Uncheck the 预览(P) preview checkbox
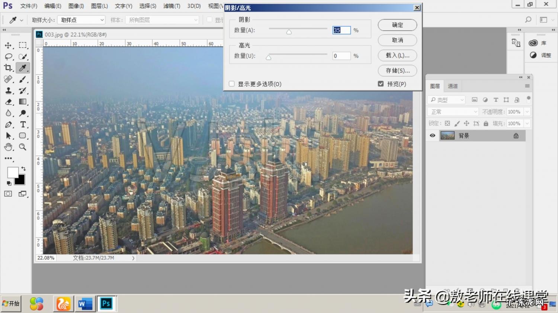Image resolution: width=558 pixels, height=313 pixels. 381,84
